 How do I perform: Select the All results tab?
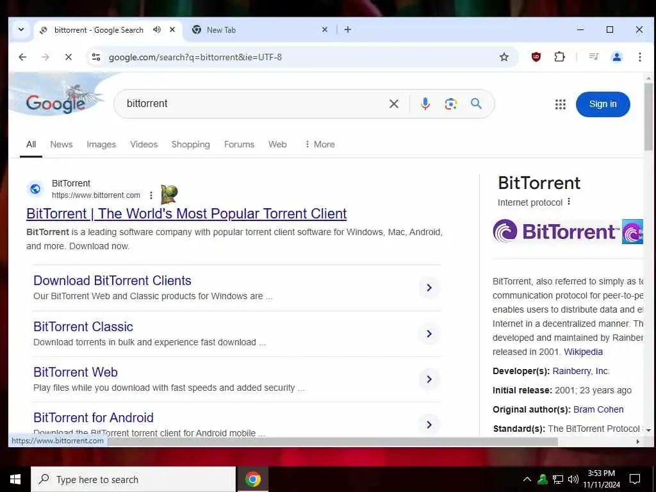(x=31, y=144)
